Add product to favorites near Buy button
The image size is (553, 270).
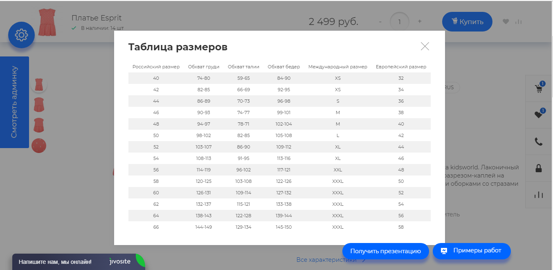[506, 22]
